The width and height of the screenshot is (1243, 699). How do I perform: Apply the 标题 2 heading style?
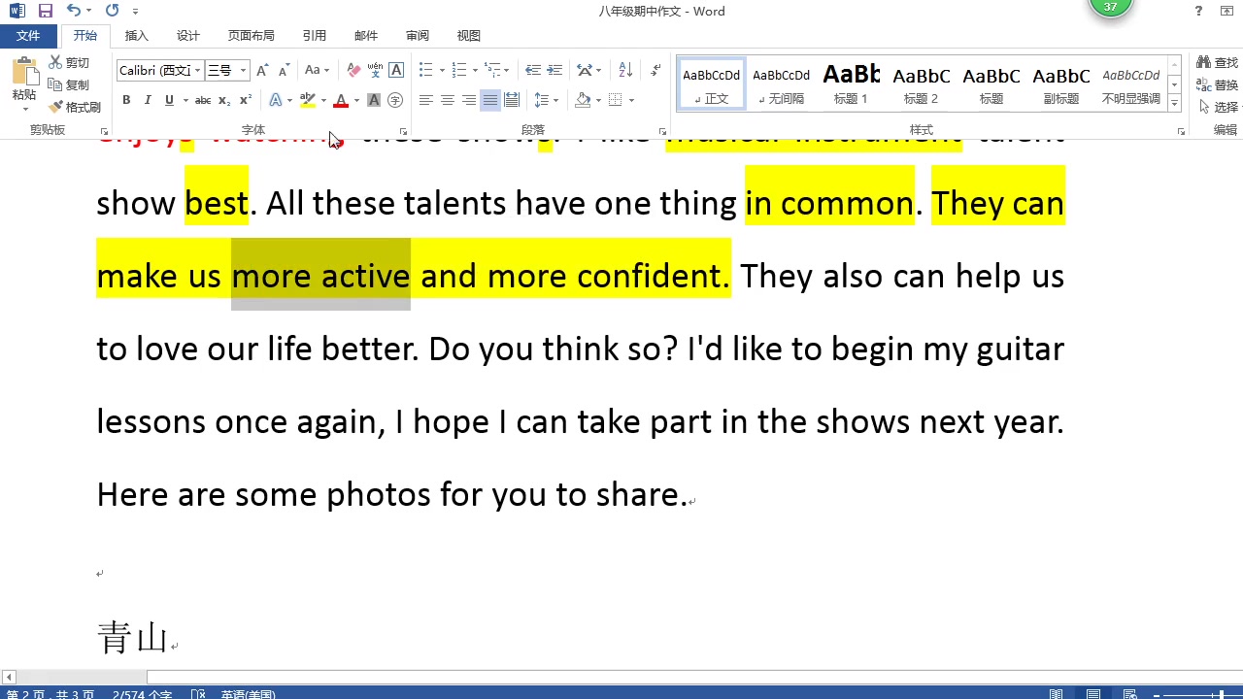coord(922,84)
